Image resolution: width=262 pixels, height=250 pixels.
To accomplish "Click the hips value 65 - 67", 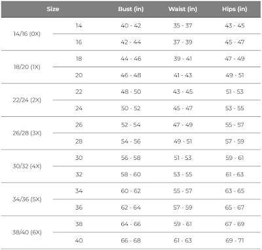I will 234,208.
